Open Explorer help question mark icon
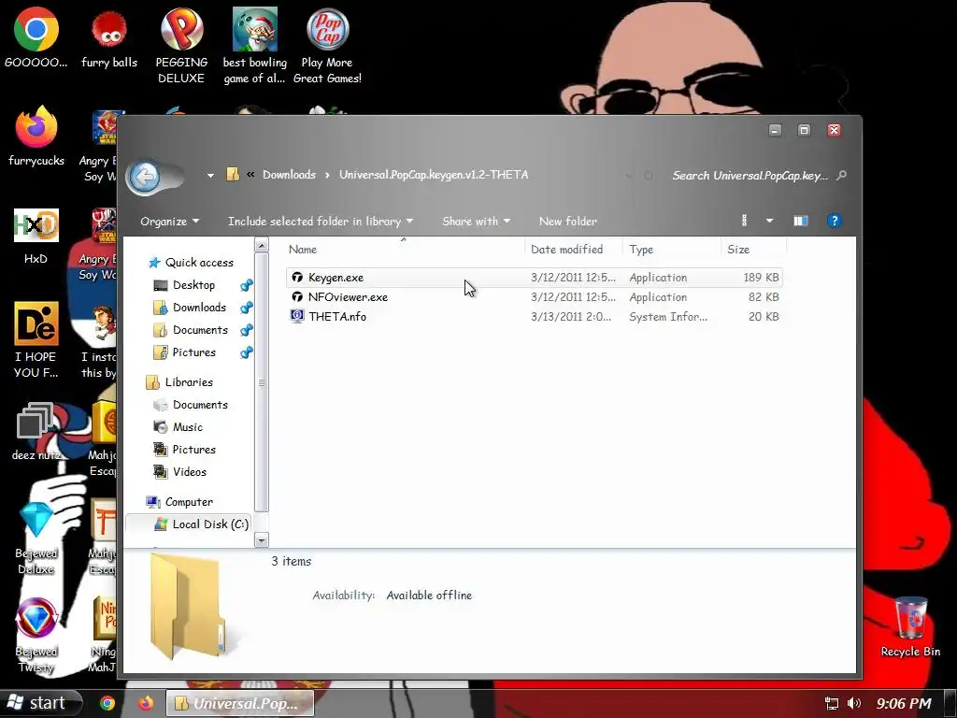The height and width of the screenshot is (718, 957). pos(834,221)
